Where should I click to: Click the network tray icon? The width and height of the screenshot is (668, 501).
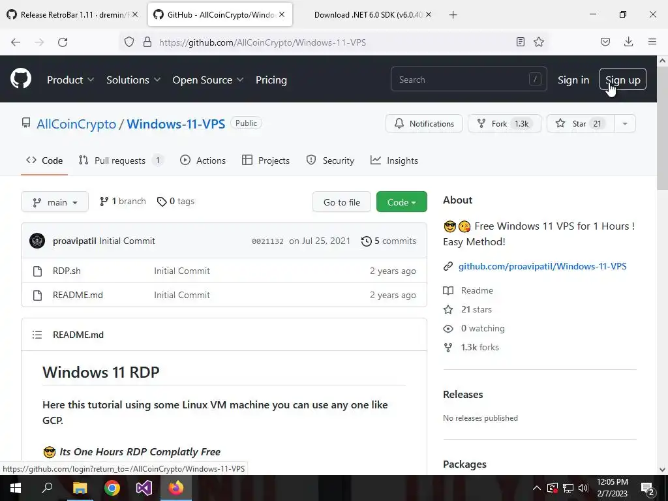pyautogui.click(x=568, y=488)
